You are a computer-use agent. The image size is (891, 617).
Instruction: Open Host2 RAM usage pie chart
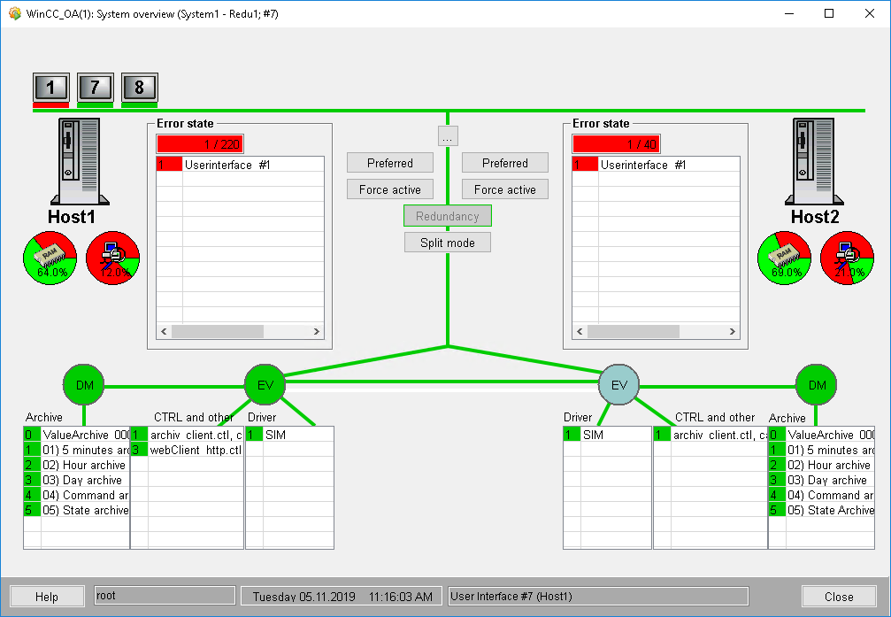pos(785,259)
